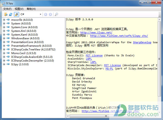Expand the ICSharpCode.TreeView node
The image size is (163, 120).
coord(4,49)
